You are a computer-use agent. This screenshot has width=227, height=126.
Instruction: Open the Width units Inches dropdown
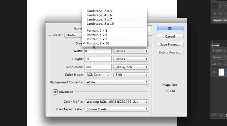pos(131,51)
